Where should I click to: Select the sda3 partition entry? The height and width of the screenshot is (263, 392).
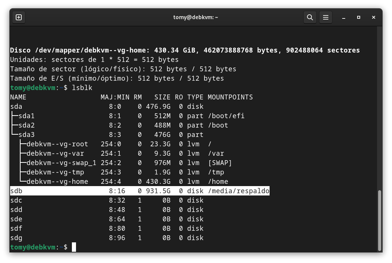pos(27,135)
